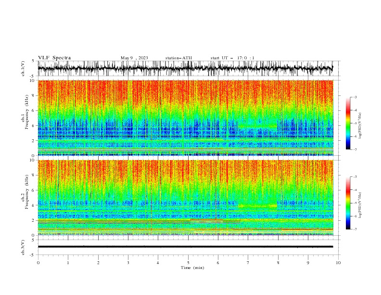This screenshot has height=295, width=381.
Task: Click the 'May 9, 2023' date text
Action: click(134, 58)
